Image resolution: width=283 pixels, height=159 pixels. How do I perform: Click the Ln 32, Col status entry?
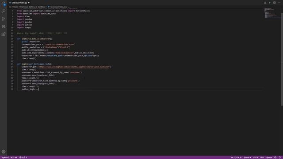[x=236, y=157]
